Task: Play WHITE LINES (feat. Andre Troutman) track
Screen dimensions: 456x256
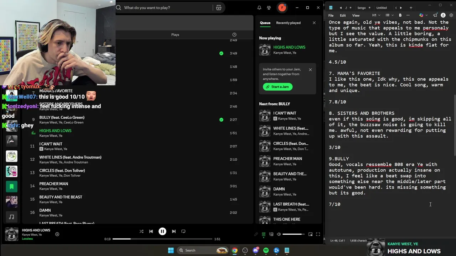Action: [70, 157]
